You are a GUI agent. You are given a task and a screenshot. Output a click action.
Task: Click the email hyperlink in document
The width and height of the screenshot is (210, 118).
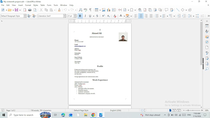[80, 46]
